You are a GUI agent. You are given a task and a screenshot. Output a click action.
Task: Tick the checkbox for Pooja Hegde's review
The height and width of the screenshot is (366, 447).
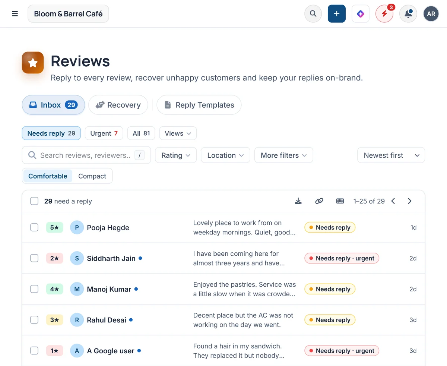tap(34, 227)
